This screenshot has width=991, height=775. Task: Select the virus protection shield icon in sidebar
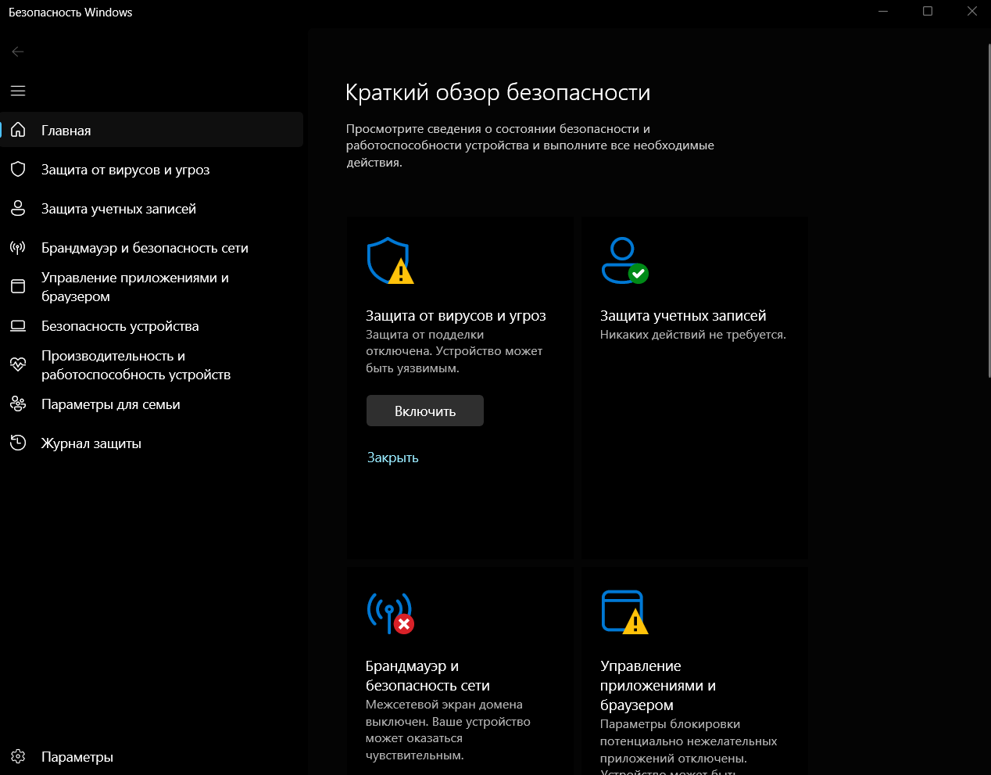(x=17, y=169)
